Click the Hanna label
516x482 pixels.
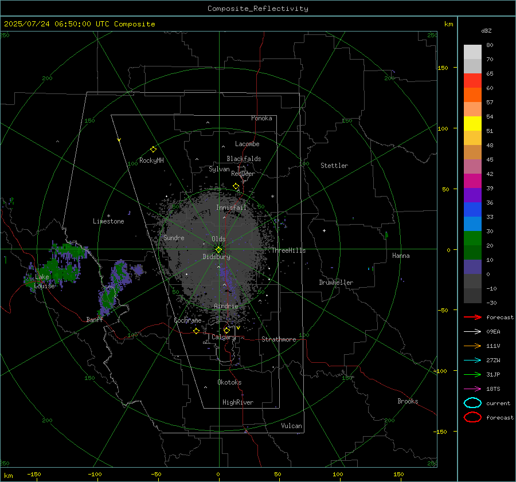pyautogui.click(x=401, y=256)
